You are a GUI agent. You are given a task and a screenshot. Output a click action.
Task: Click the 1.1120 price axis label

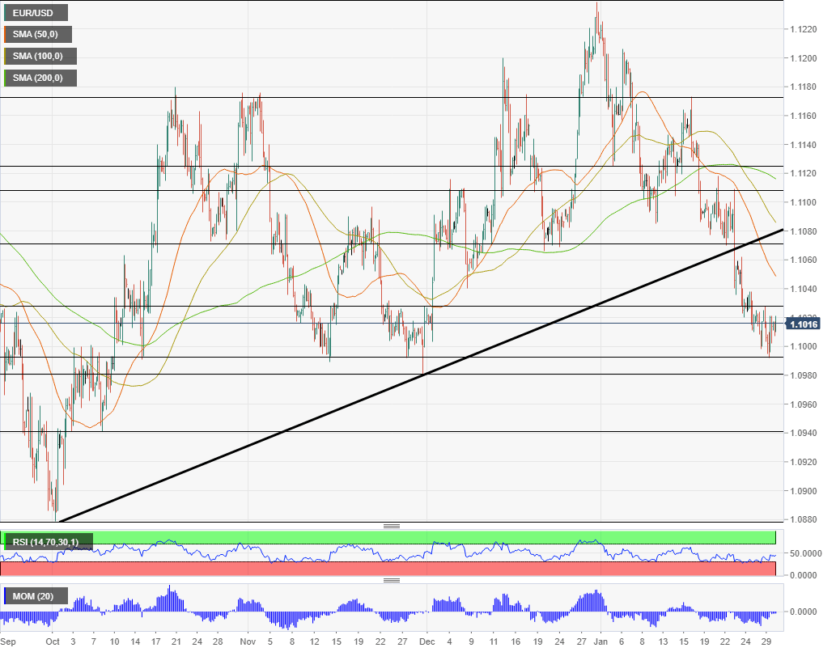pos(804,173)
